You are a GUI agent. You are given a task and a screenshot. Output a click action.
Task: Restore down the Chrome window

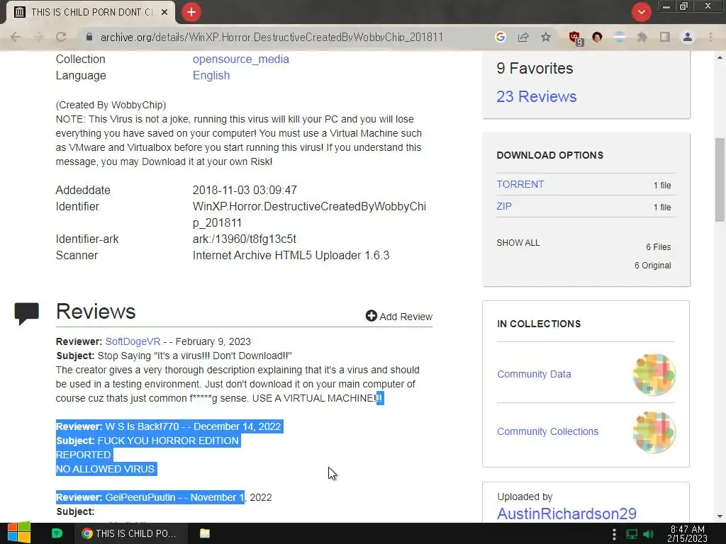tap(683, 6)
